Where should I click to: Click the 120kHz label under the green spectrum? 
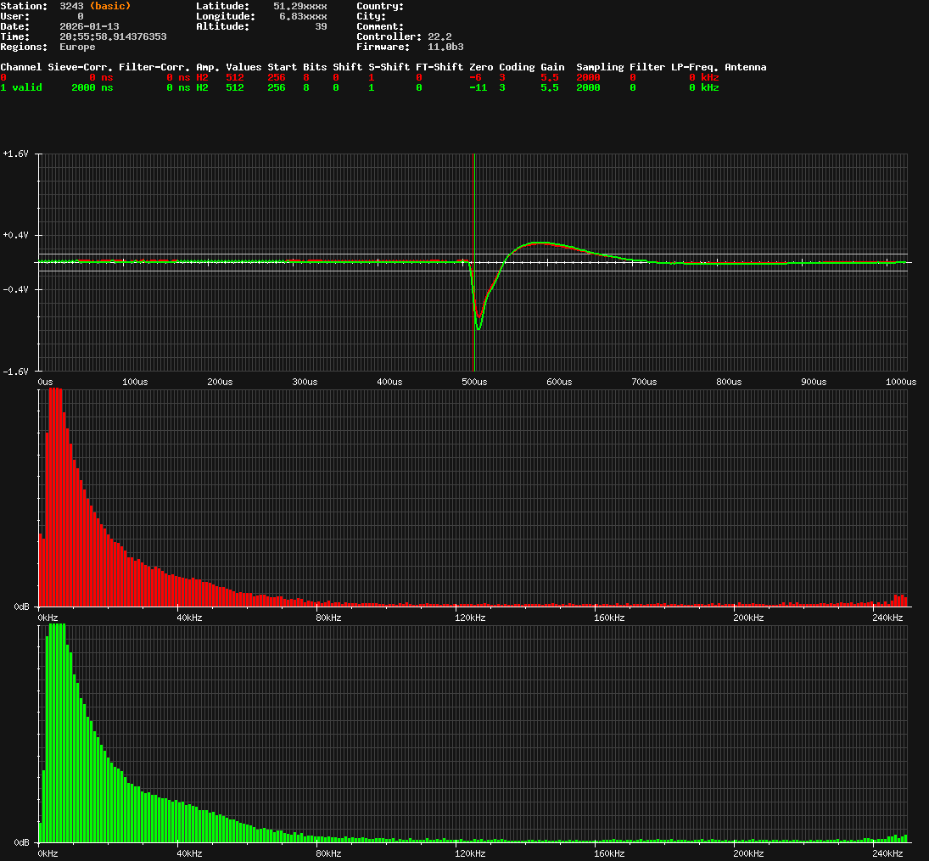[470, 853]
